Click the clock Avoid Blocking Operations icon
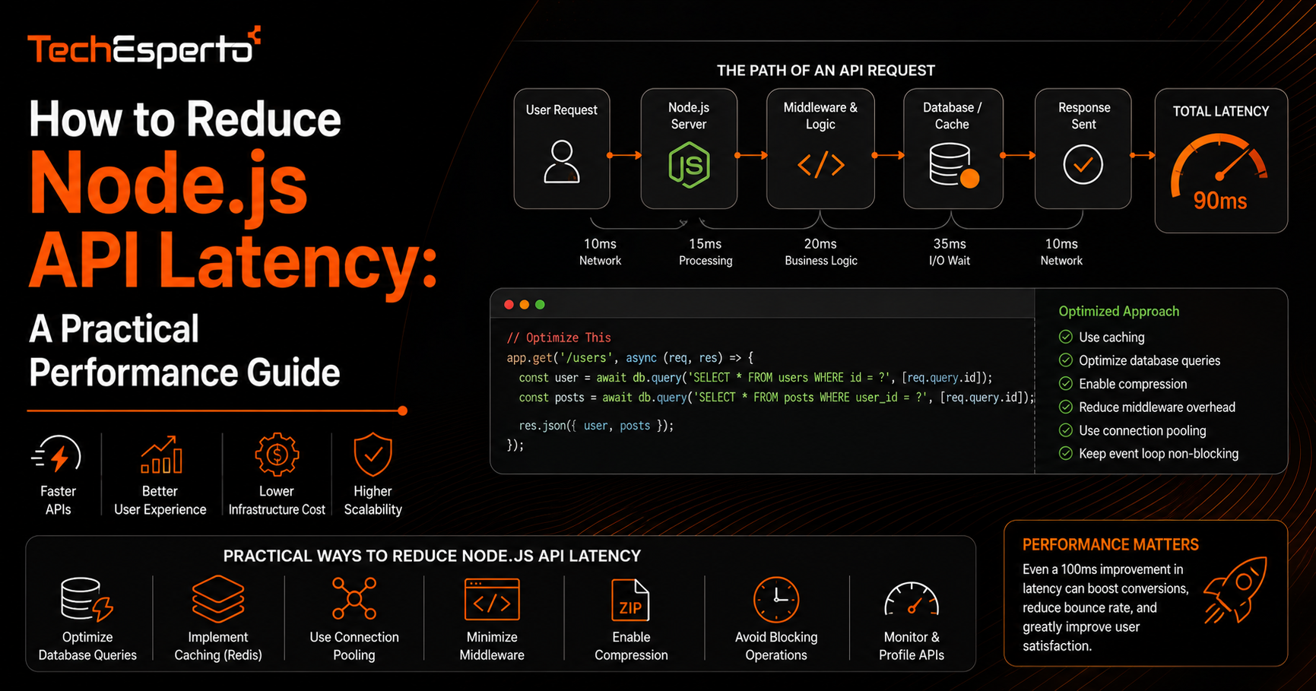Viewport: 1316px width, 691px height. [776, 599]
